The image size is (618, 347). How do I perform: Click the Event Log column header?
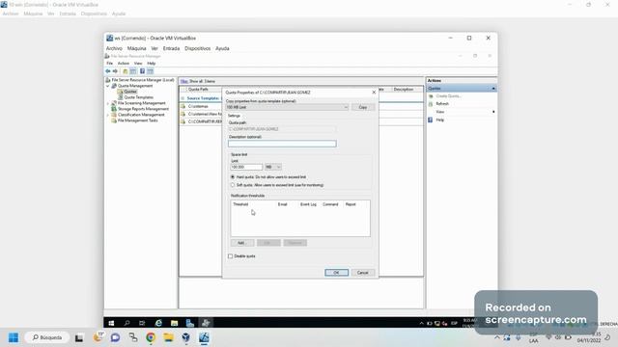(x=308, y=204)
